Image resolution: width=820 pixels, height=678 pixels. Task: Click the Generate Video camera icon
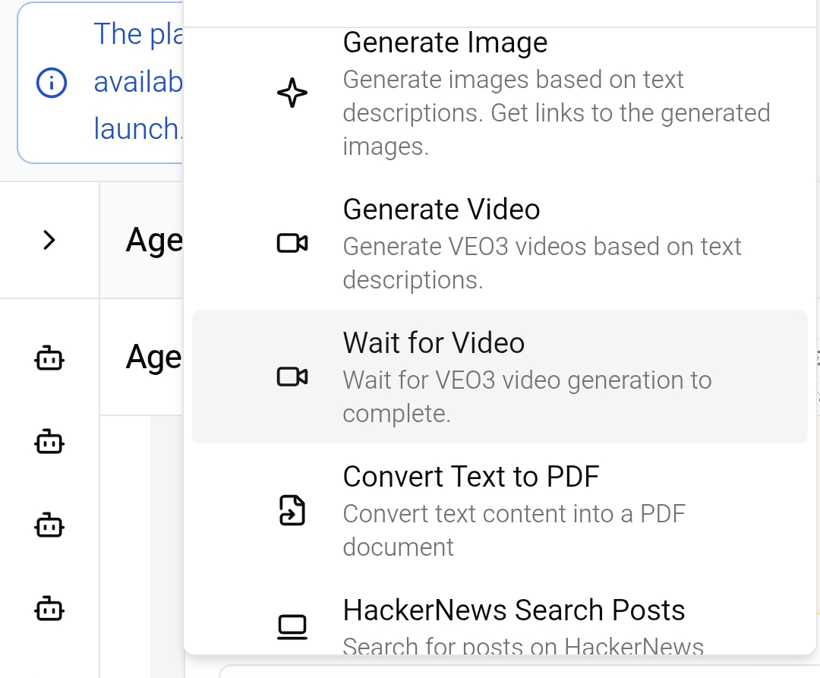pos(292,243)
